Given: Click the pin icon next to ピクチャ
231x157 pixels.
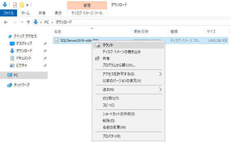Looking at the screenshot, I should point(45,65).
